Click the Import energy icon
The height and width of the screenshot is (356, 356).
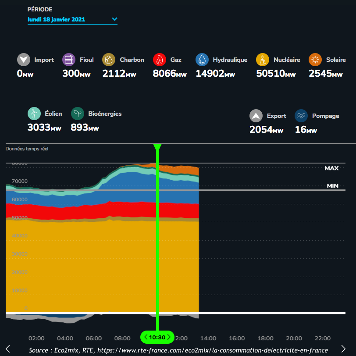[24, 60]
